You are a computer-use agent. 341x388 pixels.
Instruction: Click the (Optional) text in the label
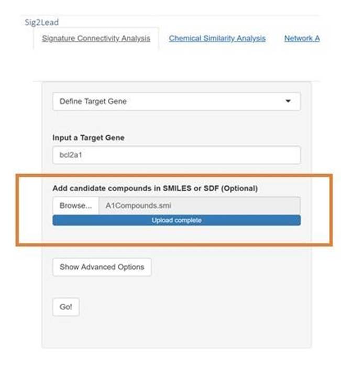point(239,188)
